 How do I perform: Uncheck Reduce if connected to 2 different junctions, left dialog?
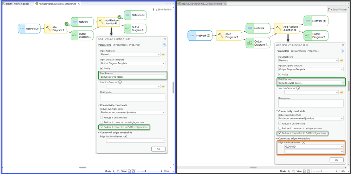[102, 127]
